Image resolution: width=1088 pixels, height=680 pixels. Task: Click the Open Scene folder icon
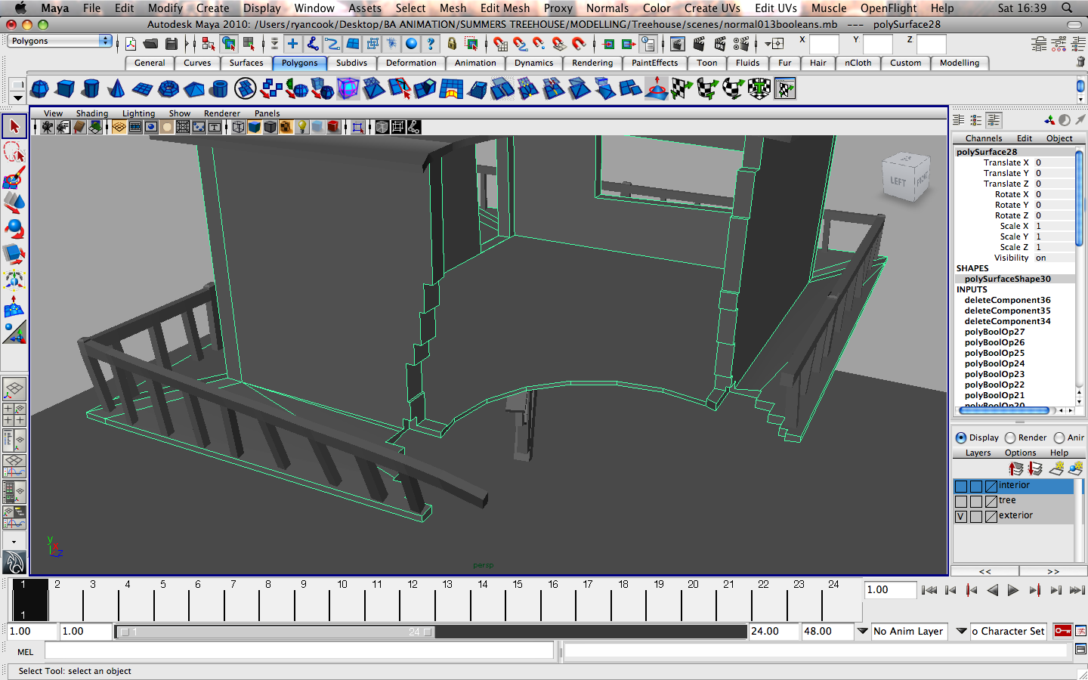point(151,44)
